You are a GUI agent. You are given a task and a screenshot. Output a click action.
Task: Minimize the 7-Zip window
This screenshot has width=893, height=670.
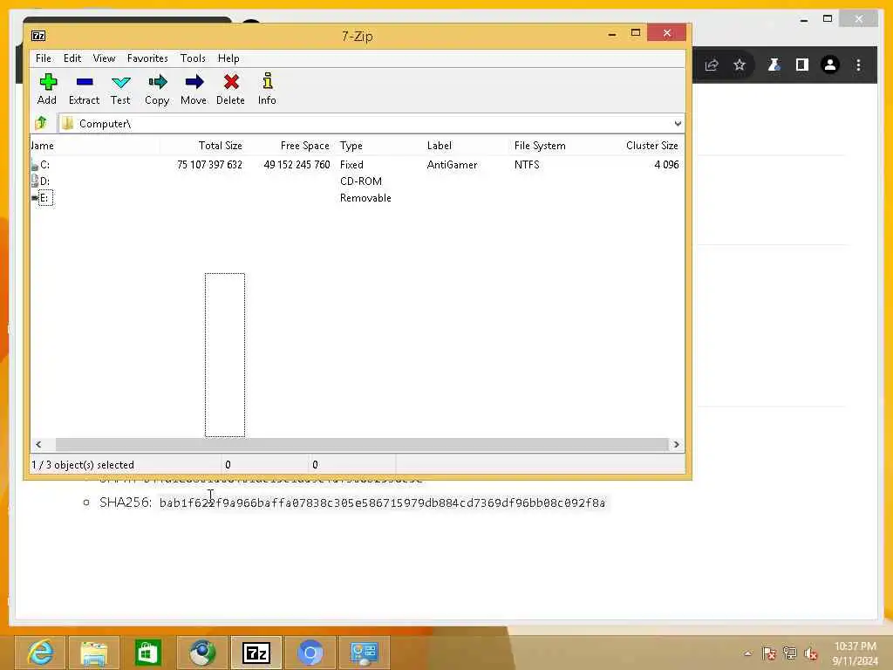(612, 34)
